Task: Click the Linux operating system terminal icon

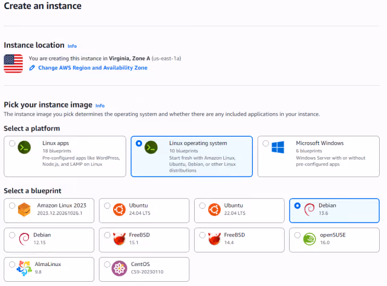Action: 151,148
